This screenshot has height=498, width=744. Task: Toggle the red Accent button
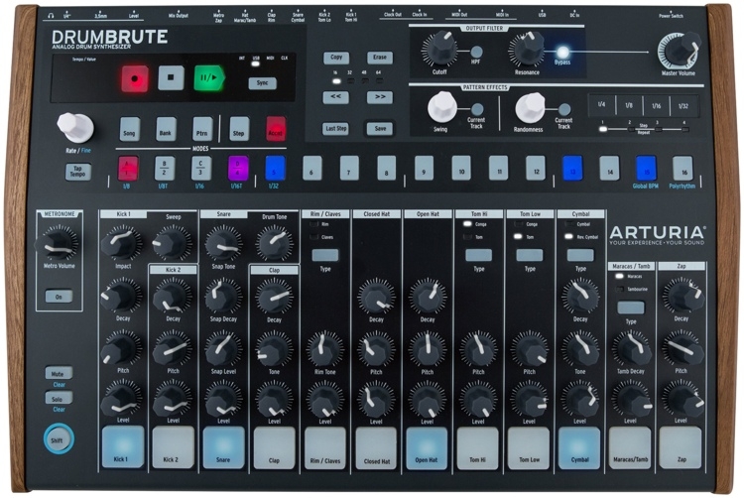pos(276,129)
